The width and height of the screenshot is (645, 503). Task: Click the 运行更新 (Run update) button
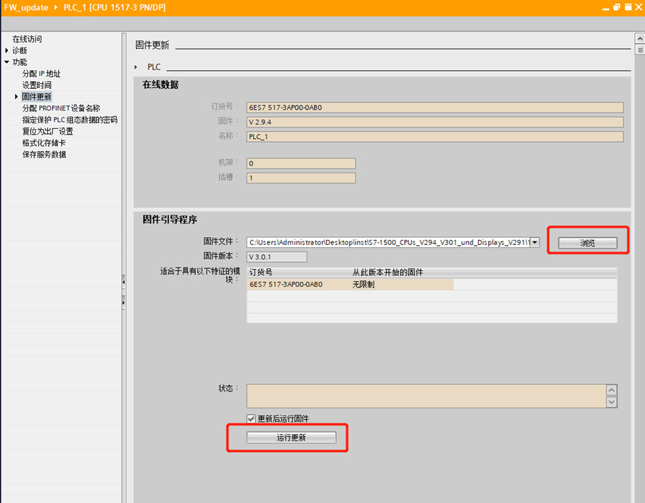point(291,438)
